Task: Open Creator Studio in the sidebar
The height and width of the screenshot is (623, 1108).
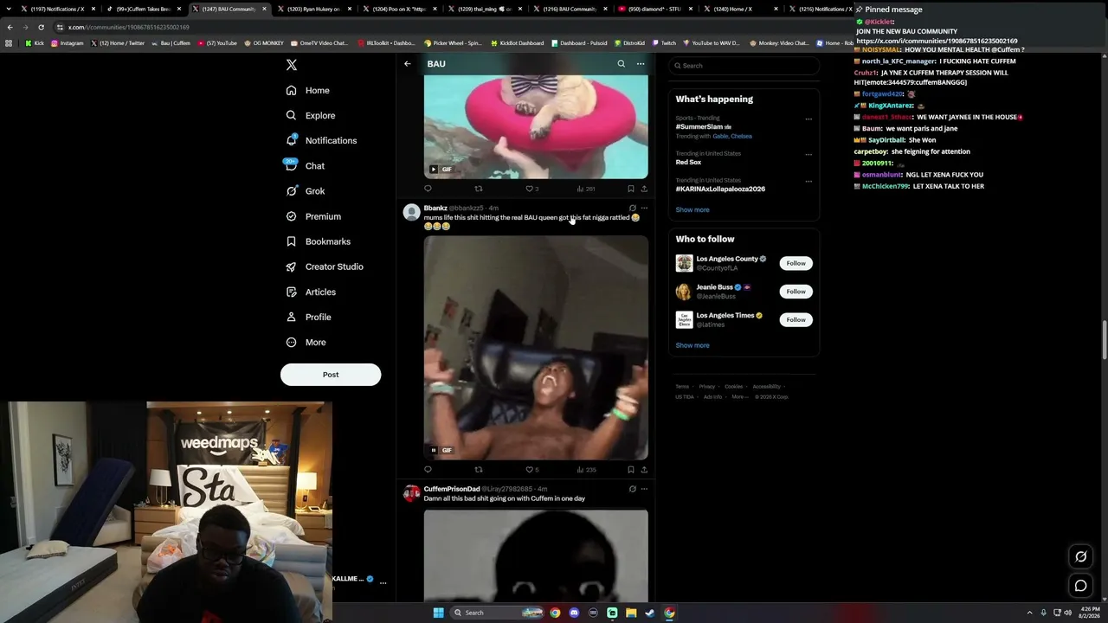Action: pyautogui.click(x=325, y=267)
